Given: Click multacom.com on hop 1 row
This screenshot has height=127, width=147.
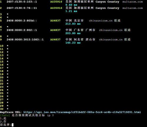Looking at the screenshot, I should click(x=133, y=2).
